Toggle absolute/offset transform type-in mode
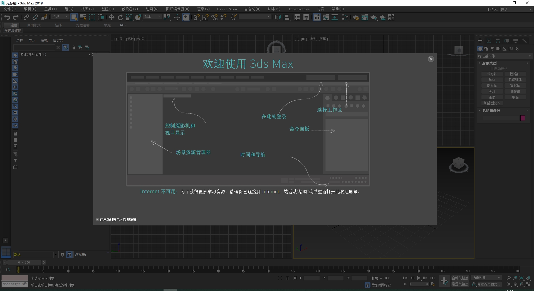 pyautogui.click(x=295, y=278)
